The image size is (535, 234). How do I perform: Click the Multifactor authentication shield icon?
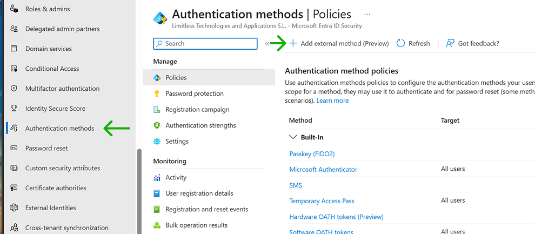(15, 89)
